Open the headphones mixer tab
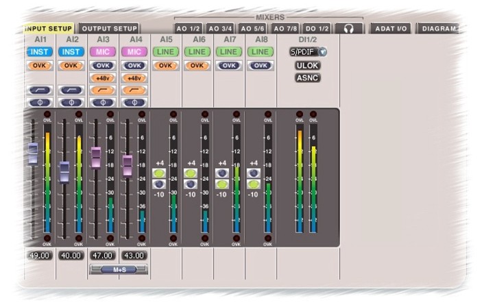This screenshot has width=482, height=305. 349,29
